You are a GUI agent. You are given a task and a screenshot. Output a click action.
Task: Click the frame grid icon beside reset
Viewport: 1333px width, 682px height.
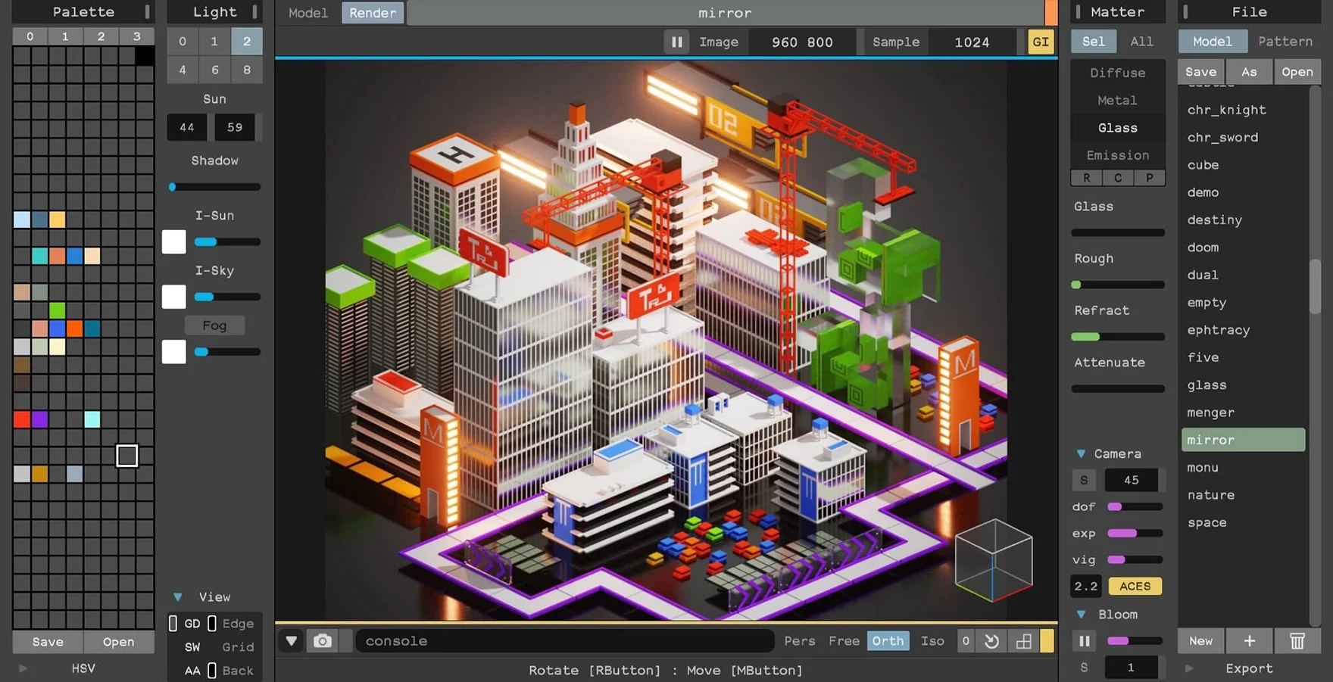(1023, 641)
